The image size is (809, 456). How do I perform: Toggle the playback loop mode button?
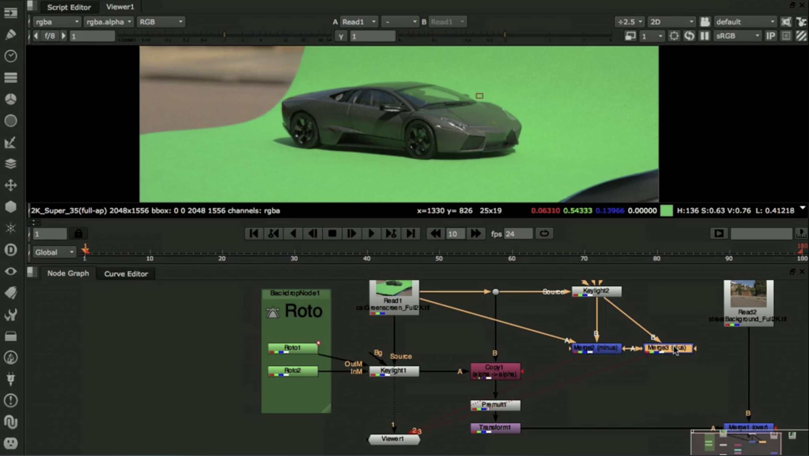click(x=544, y=233)
